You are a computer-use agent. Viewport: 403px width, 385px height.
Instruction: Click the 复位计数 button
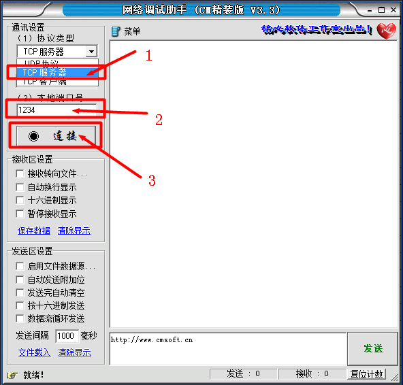pos(366,374)
